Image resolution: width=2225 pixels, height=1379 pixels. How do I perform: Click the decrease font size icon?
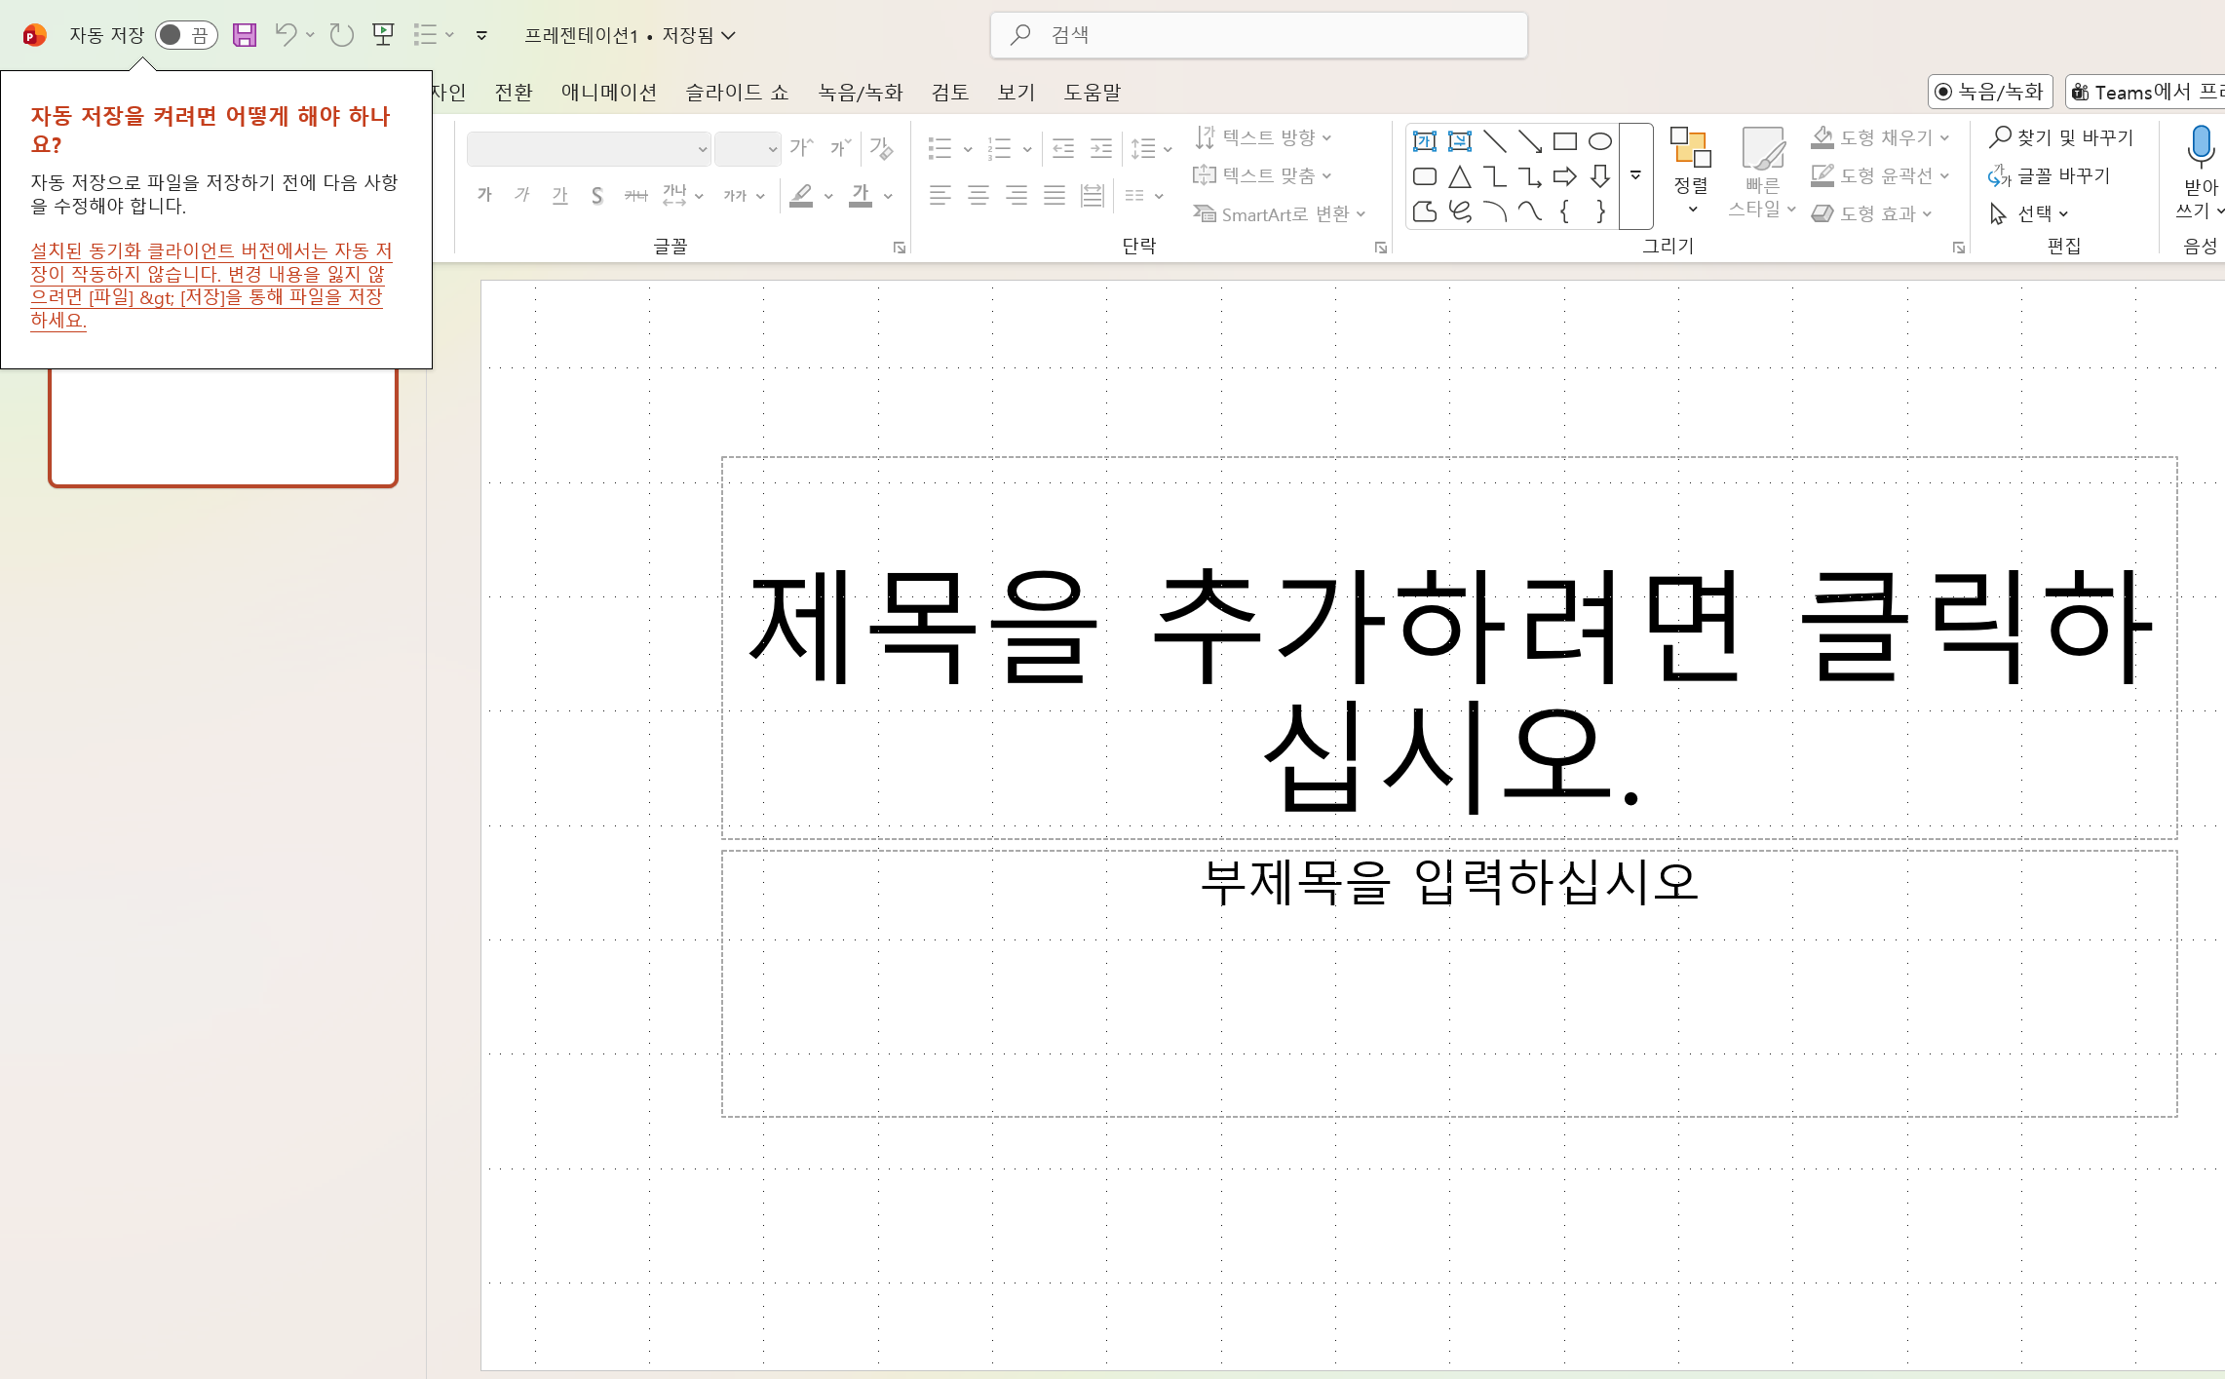tap(841, 148)
